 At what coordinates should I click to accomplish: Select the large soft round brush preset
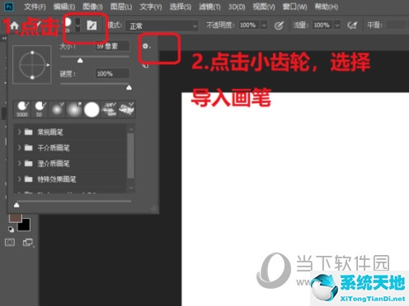(x=74, y=109)
